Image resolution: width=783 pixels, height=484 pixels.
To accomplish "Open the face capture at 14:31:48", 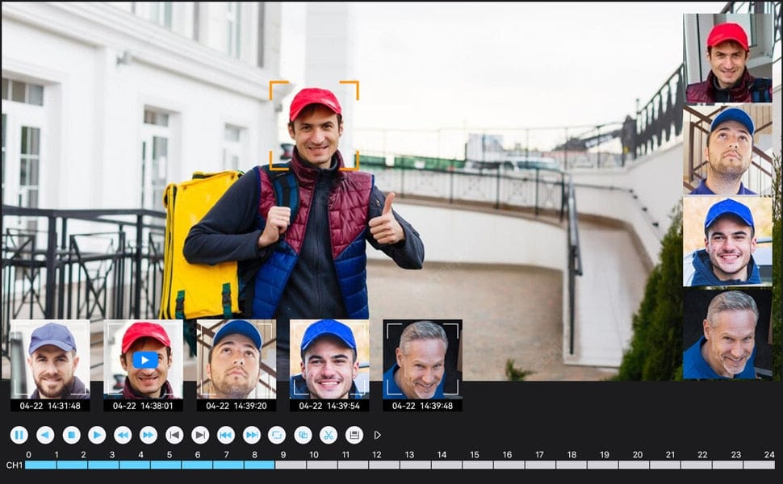I will coord(50,365).
